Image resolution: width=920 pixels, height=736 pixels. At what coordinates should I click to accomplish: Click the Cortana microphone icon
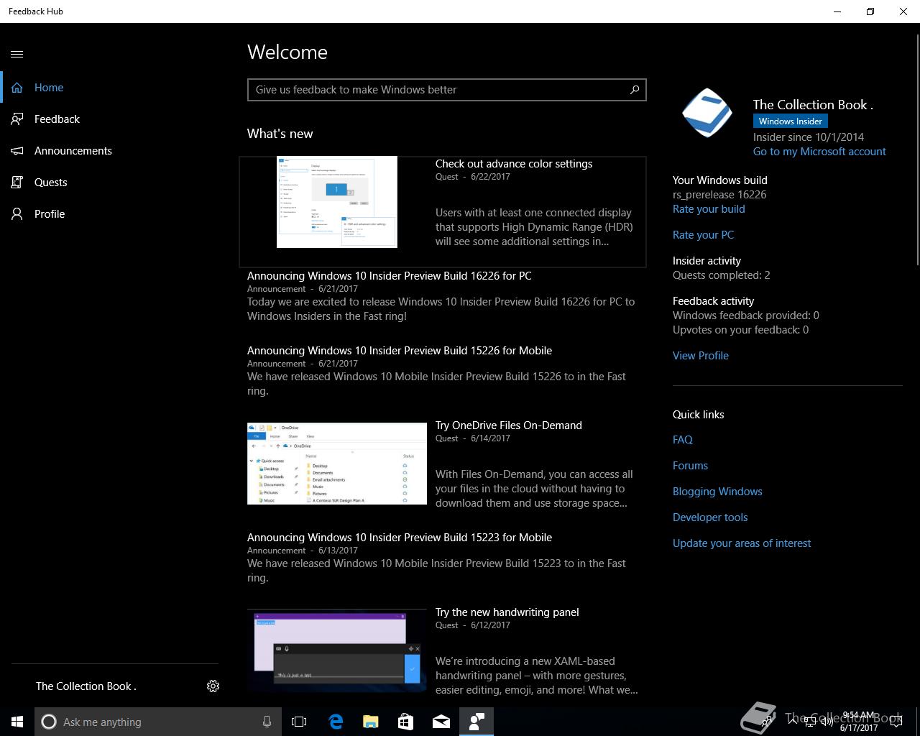(267, 722)
